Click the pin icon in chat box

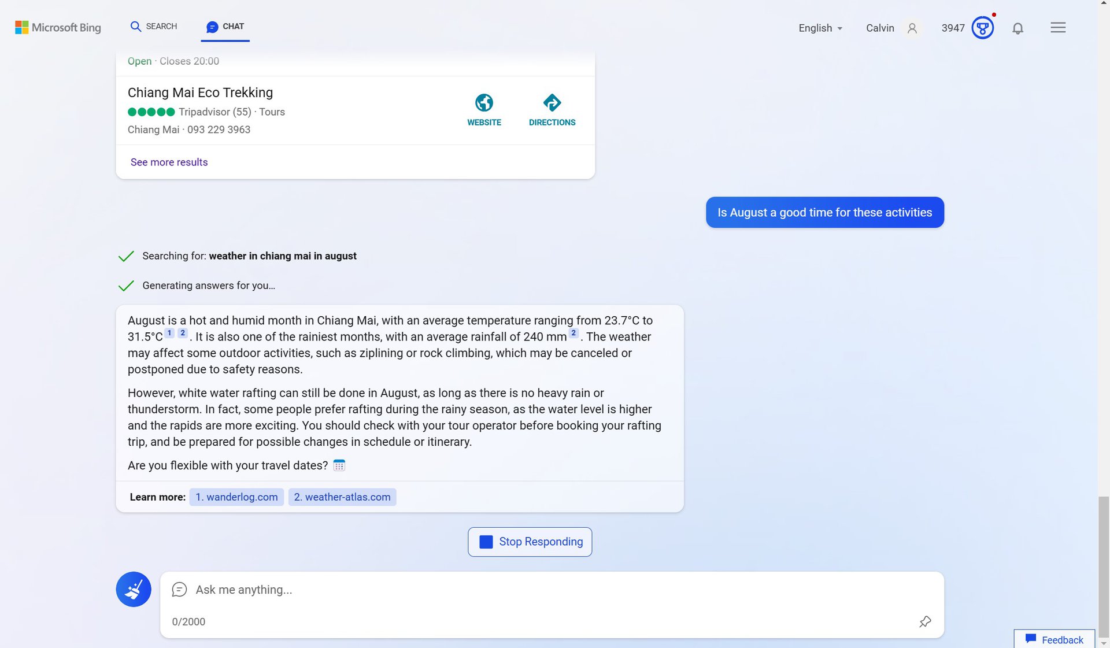[925, 621]
